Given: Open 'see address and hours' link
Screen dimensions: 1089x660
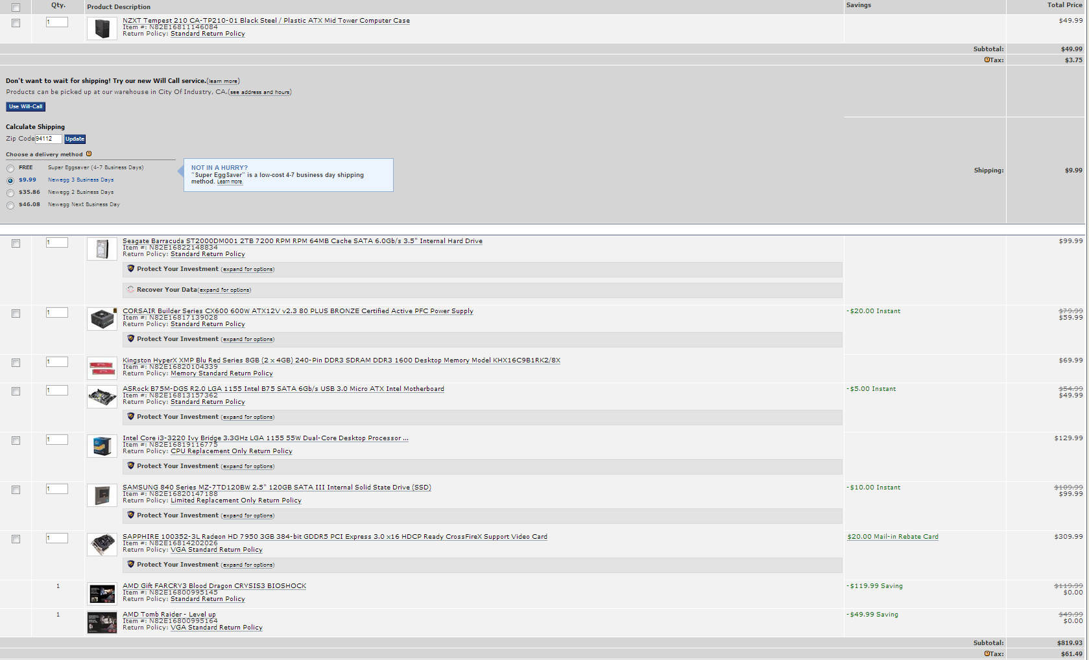Looking at the screenshot, I should (x=259, y=92).
